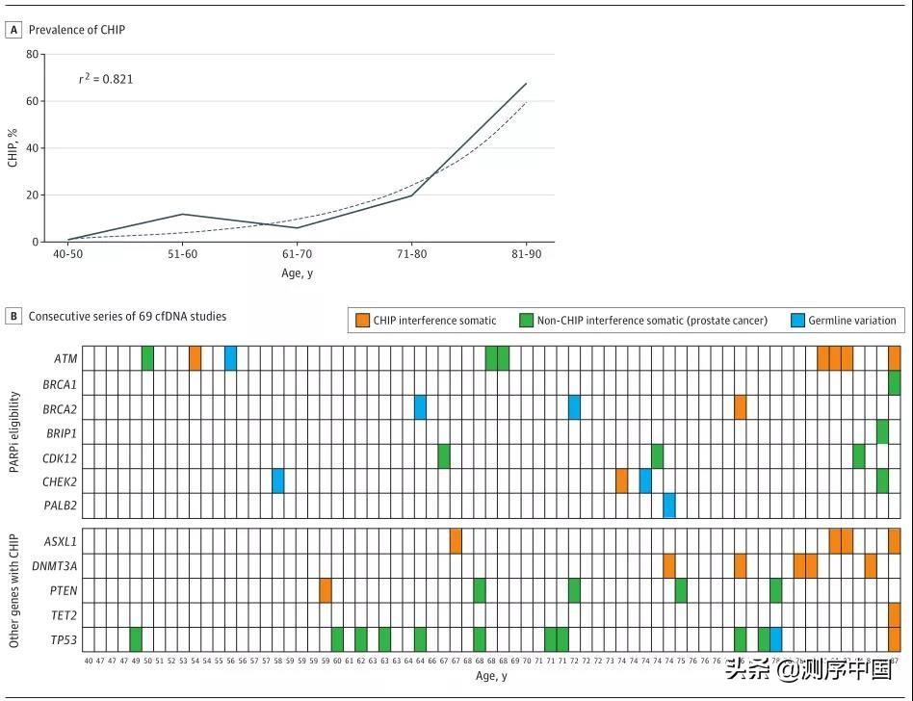The image size is (913, 701).
Task: Click the "71-80" age group label
Action: (411, 254)
